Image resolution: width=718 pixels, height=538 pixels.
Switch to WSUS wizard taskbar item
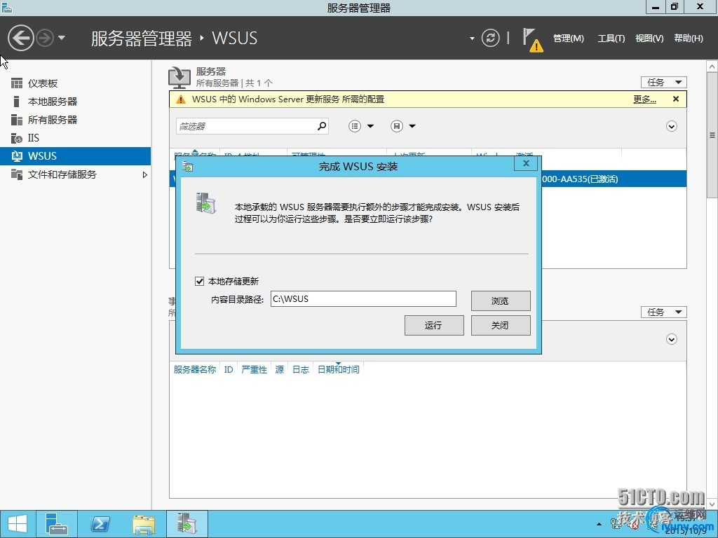click(187, 524)
